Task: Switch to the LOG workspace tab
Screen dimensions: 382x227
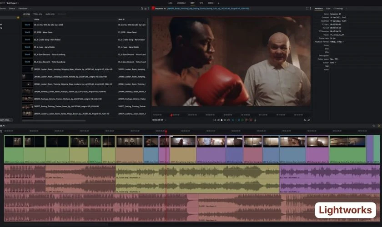Action: point(170,3)
